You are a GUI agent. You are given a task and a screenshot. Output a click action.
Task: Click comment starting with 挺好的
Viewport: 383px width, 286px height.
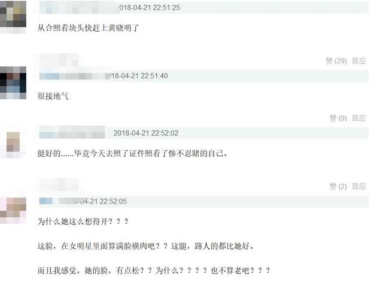[133, 153]
